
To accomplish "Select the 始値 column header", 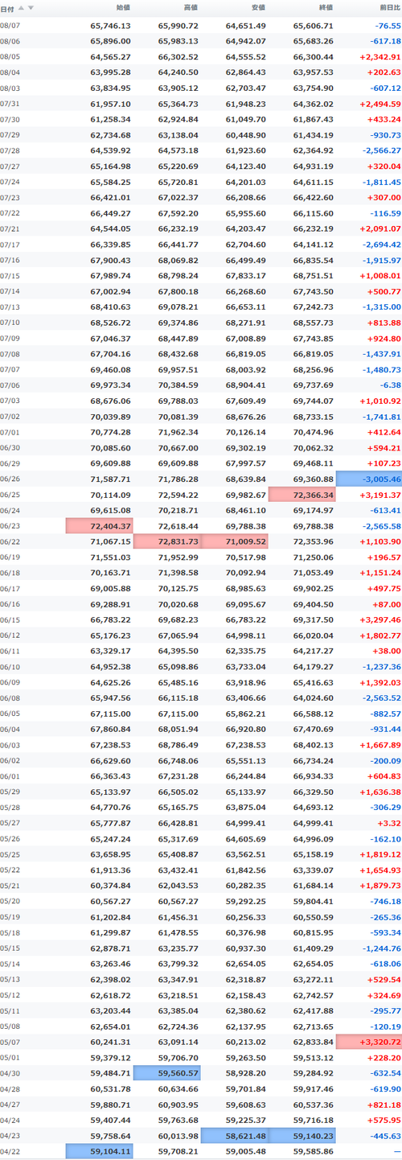I will pos(123,7).
